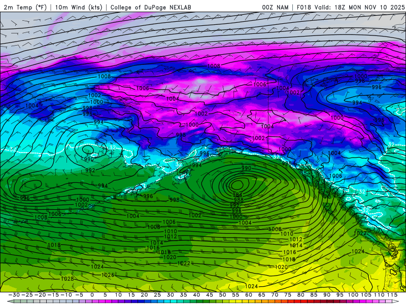
Task: Click the 1028 pressure contour label
Action: [x=67, y=279]
